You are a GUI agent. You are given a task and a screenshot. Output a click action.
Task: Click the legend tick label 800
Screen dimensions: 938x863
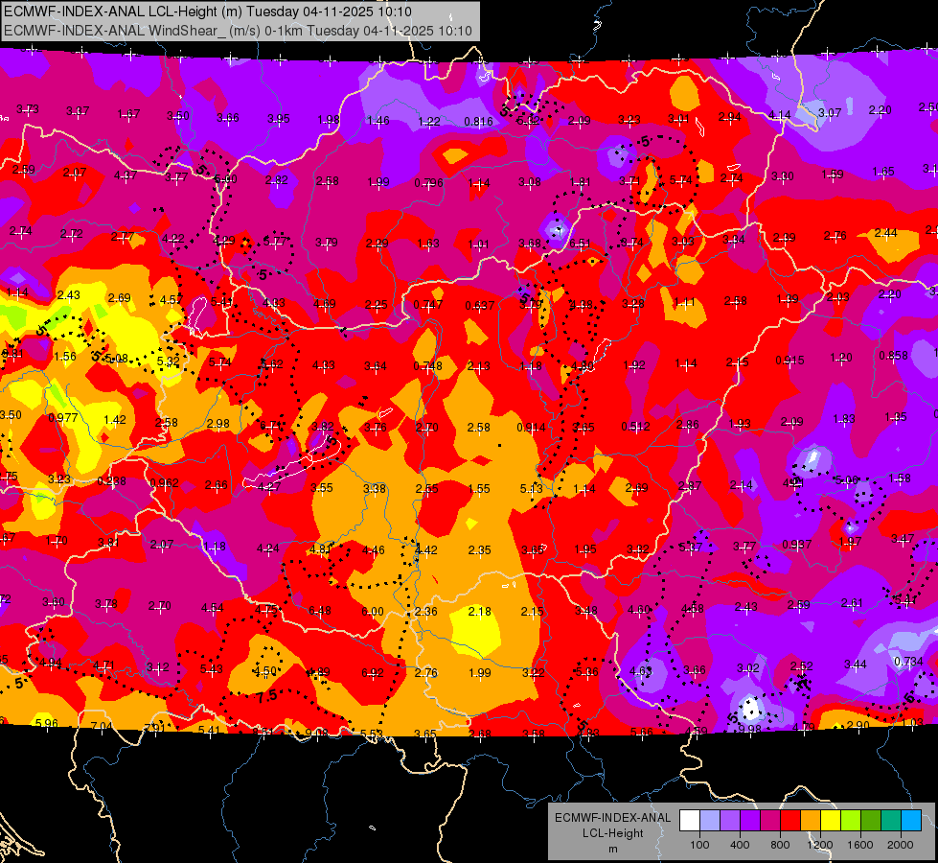click(780, 845)
